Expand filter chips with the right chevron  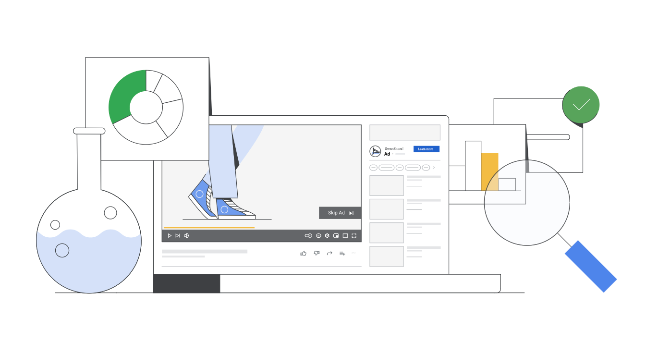434,168
